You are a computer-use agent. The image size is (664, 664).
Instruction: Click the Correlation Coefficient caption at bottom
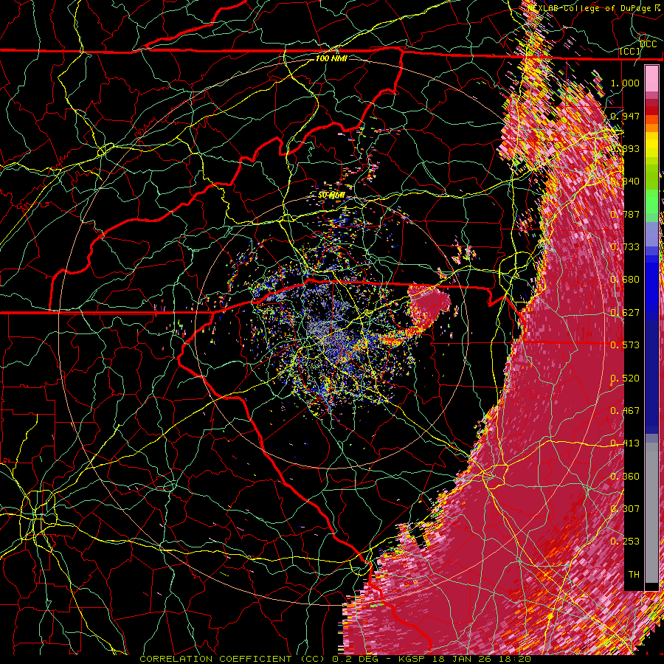point(232,659)
